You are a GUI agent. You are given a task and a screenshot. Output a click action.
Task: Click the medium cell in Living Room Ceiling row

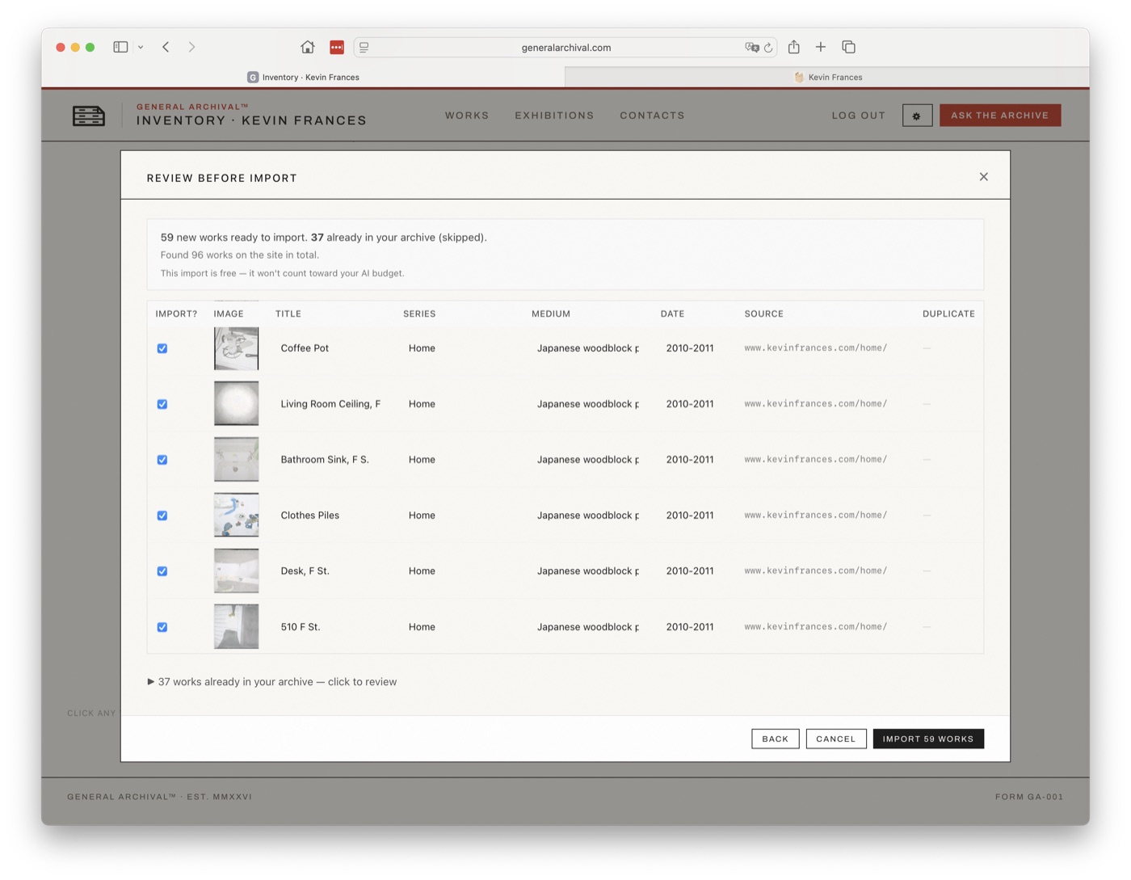[588, 404]
